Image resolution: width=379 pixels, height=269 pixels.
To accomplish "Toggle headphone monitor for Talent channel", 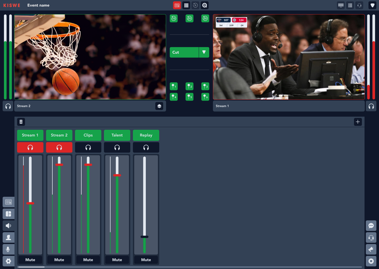I will 117,147.
